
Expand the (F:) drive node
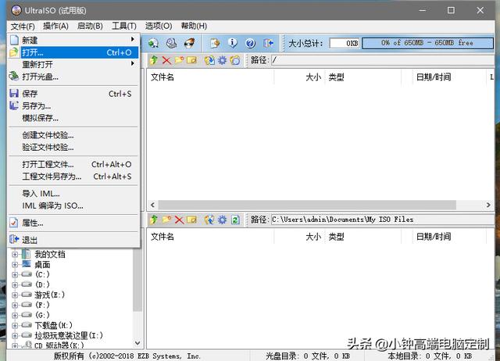[x=15, y=306]
